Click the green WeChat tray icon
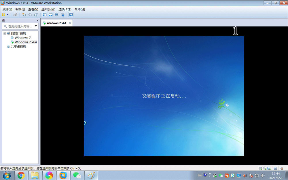Viewport: 288px width, 180px height. (221, 176)
